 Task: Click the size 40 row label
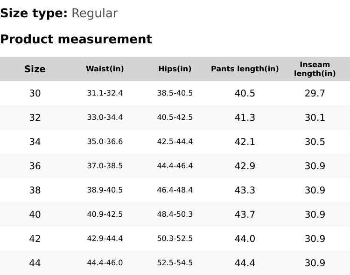[35, 214]
